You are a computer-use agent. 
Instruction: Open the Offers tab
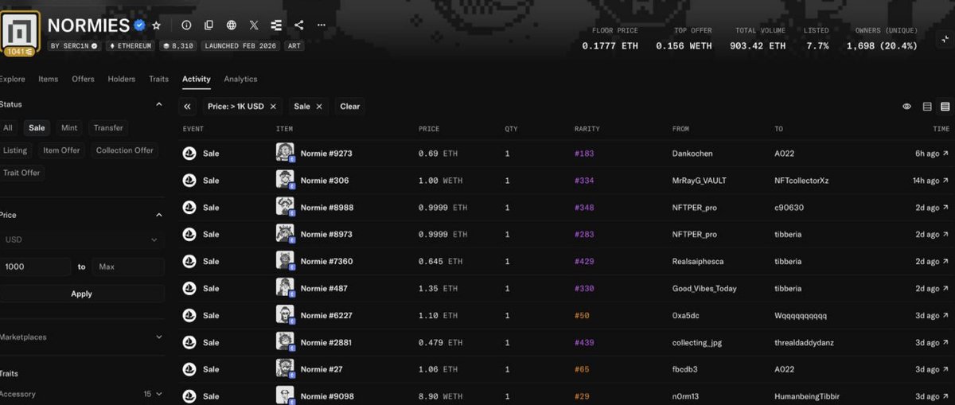[x=83, y=79]
